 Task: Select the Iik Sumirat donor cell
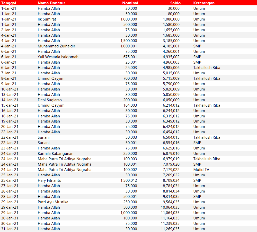coord(47,19)
